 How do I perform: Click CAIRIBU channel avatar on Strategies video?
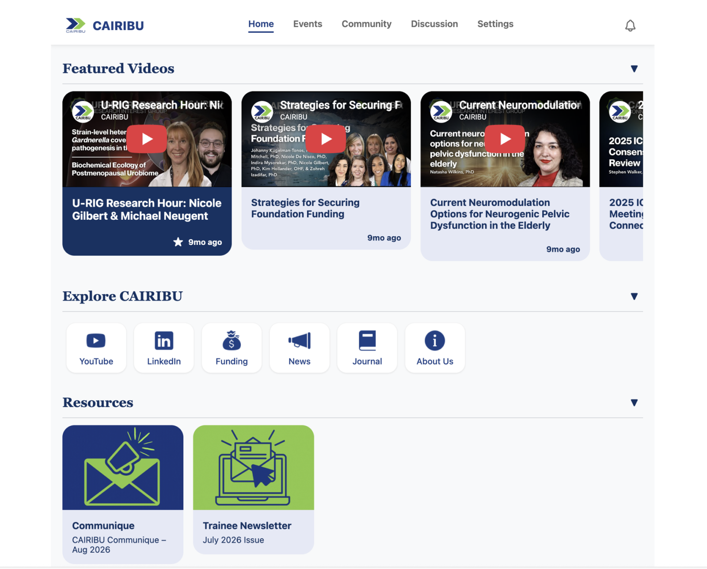[262, 112]
